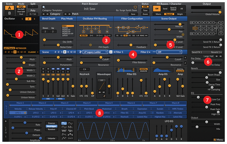
Task: Select previous reverb preset arrow near Large Hall
Action: (216, 56)
